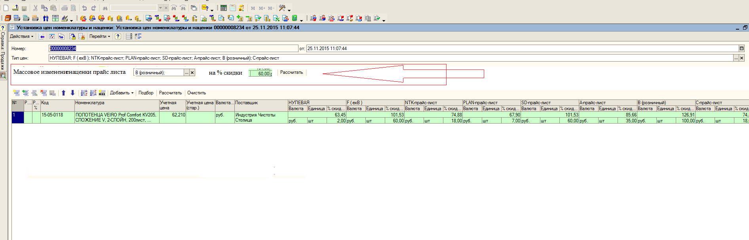The height and width of the screenshot is (240, 749).
Task: Open selection list for В (розничный) field
Action: click(x=186, y=73)
